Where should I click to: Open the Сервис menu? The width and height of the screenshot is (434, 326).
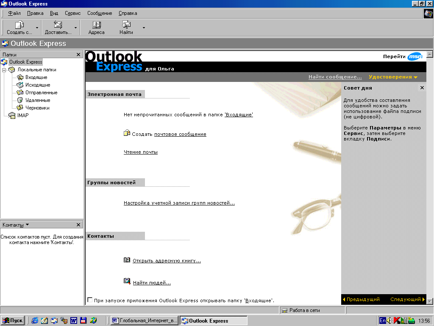[72, 13]
